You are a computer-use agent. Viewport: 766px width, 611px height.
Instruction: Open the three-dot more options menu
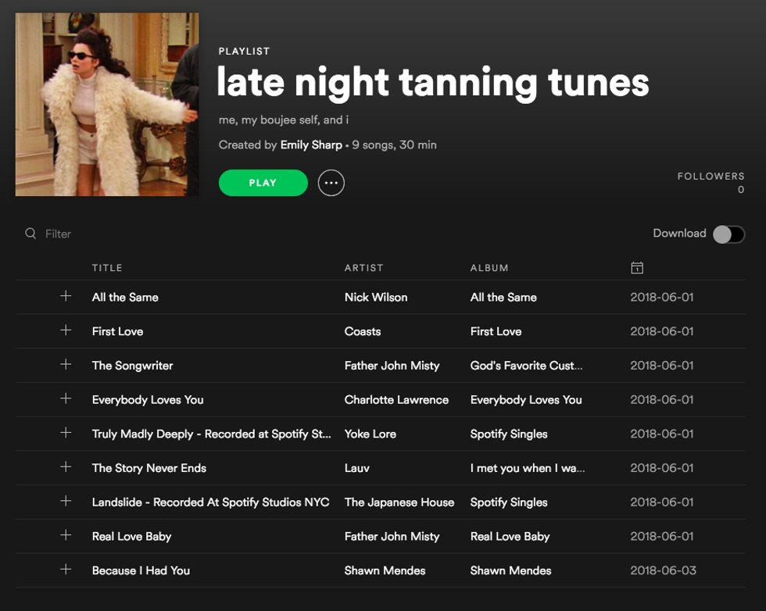(x=331, y=183)
